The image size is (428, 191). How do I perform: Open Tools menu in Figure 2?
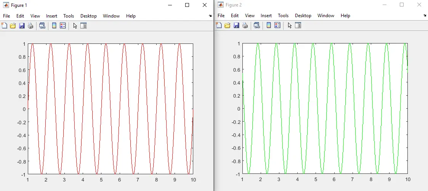tap(283, 16)
